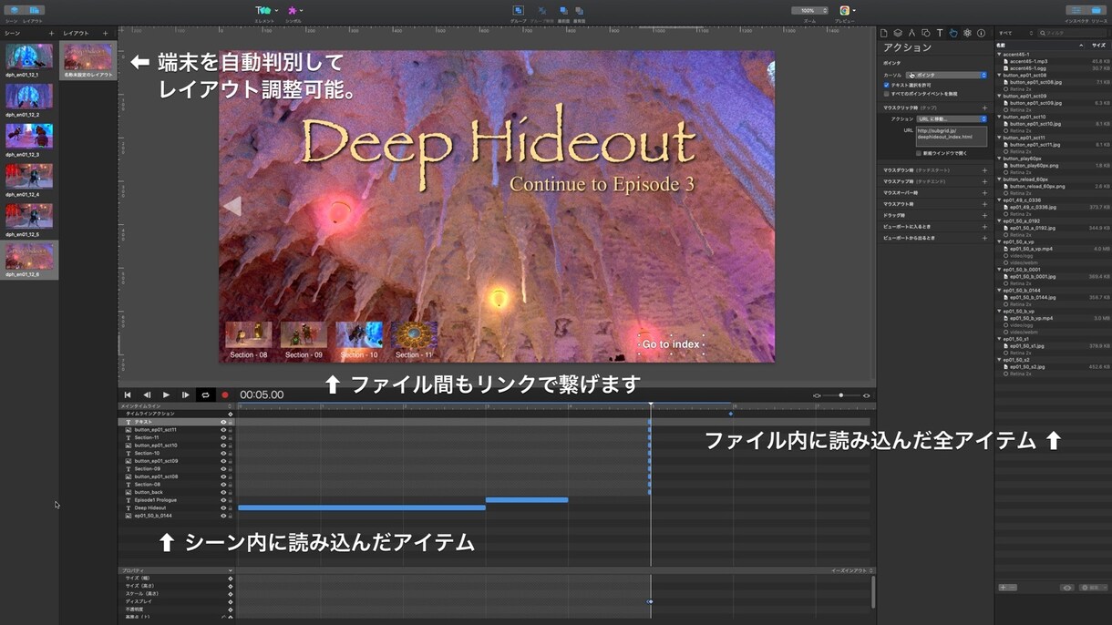Add a mouse over action with plus
This screenshot has width=1112, height=625.
pyautogui.click(x=984, y=192)
